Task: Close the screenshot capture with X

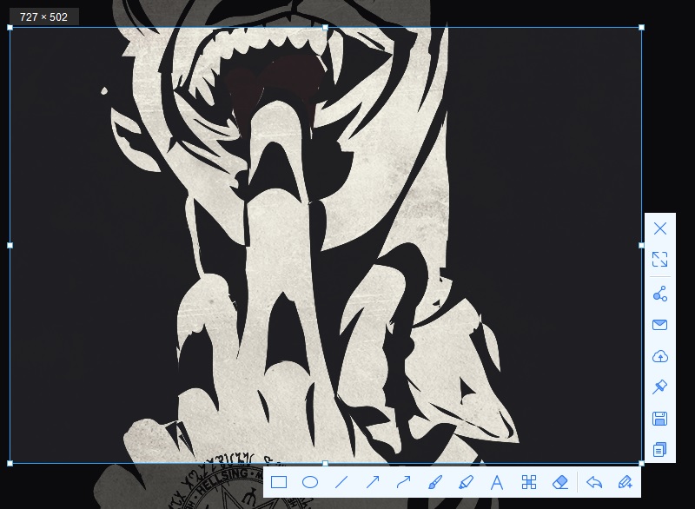Action: [x=660, y=228]
